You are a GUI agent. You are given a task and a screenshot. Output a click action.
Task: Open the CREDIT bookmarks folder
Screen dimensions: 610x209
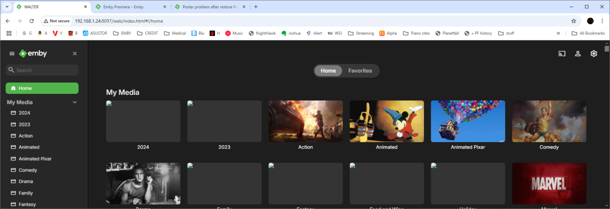(x=148, y=33)
